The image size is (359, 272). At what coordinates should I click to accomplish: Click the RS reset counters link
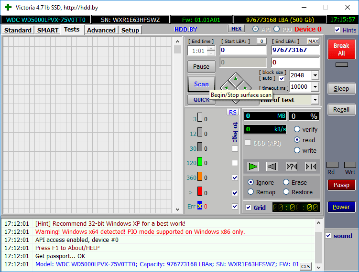pos(233,112)
